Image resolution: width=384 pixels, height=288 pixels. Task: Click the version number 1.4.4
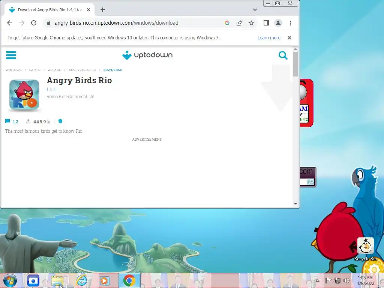point(51,89)
